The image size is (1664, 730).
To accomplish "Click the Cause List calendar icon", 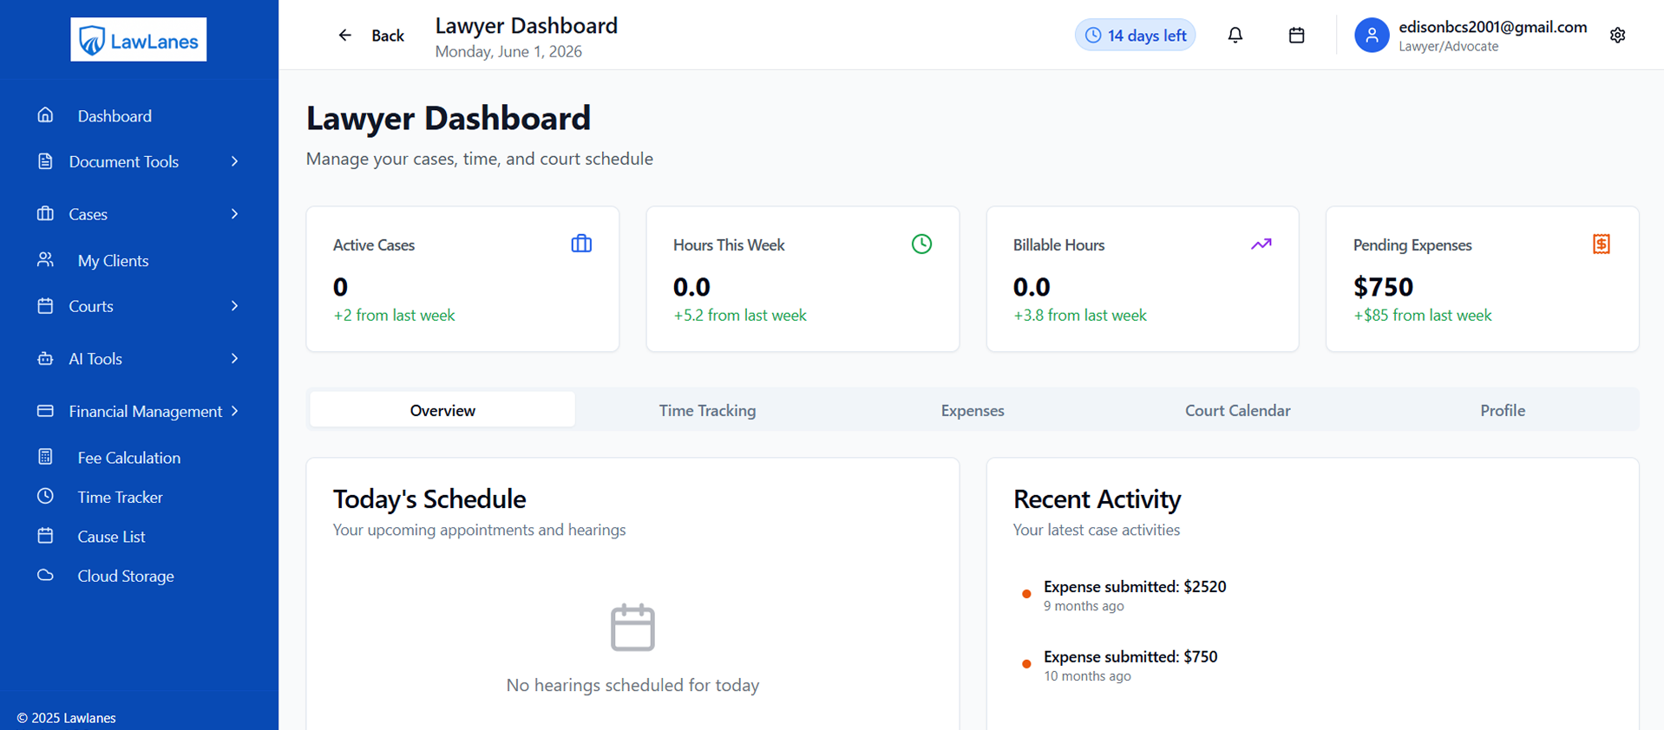I will [45, 536].
